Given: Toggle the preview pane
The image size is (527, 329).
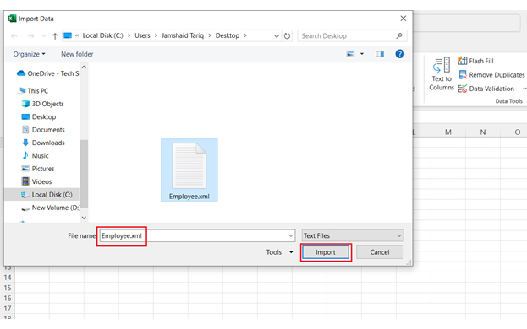Looking at the screenshot, I should click(x=380, y=54).
